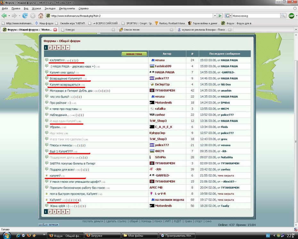Click the TYTAHXAMOH avatar in Моторварс в Питере row
Screen dimensions: 298x239
pyautogui.click(x=152, y=90)
